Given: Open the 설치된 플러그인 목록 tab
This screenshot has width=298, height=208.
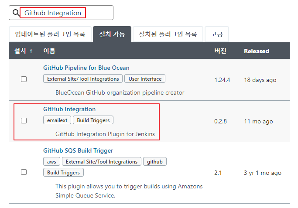Looking at the screenshot, I should click(168, 34).
